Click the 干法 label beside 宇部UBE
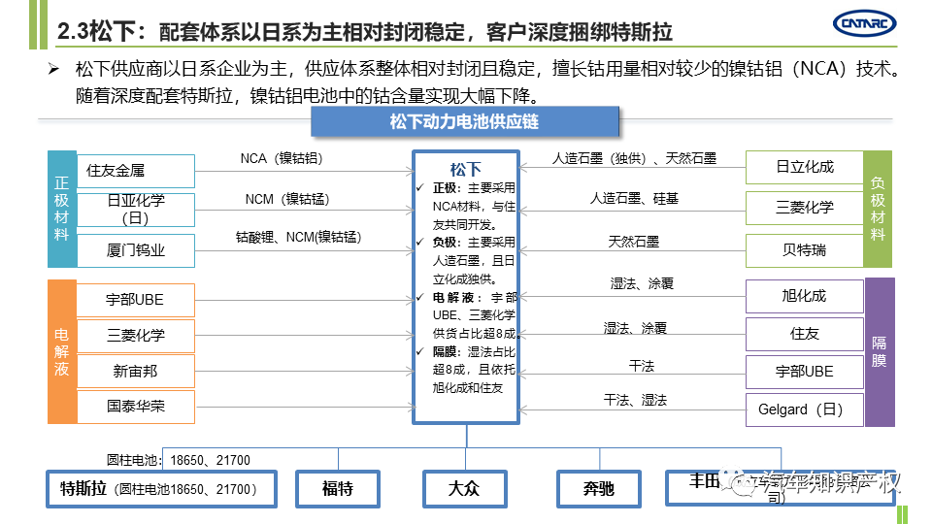The height and width of the screenshot is (524, 932). click(x=642, y=366)
